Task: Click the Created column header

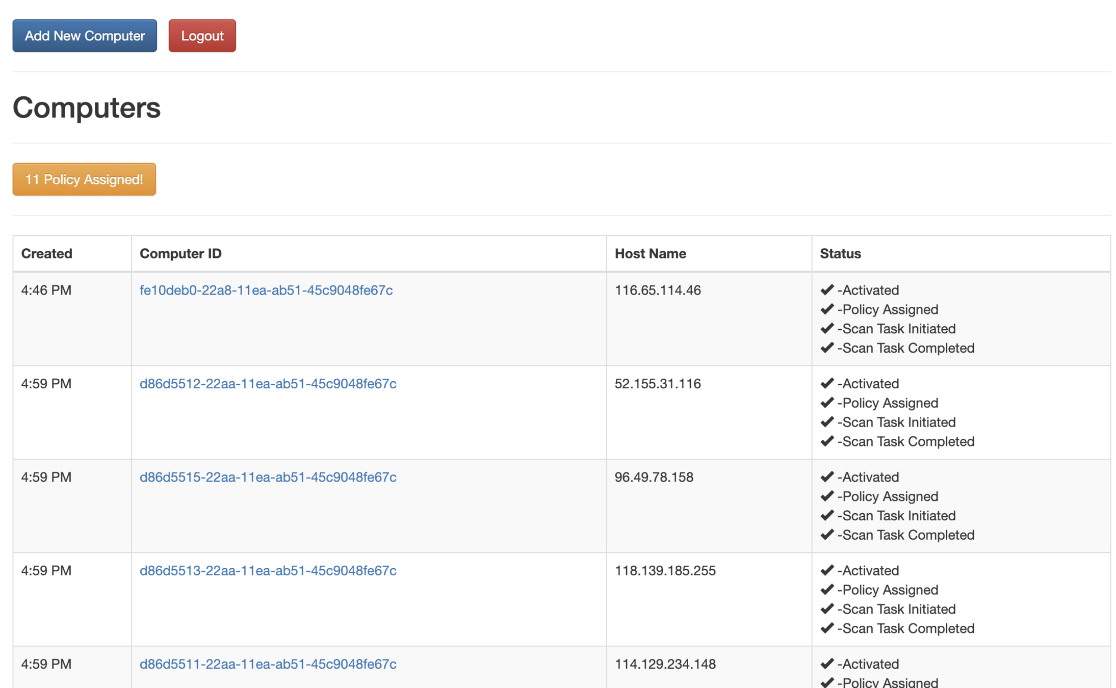Action: pos(46,253)
